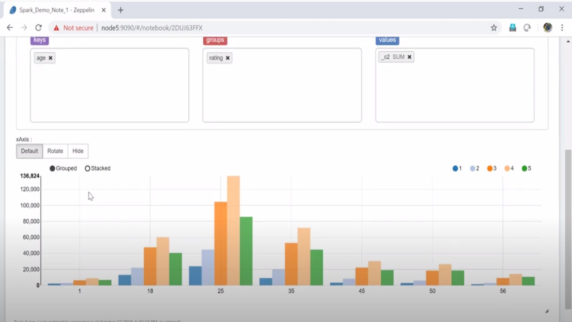Set xAxis labels to Rotate
Screen dimensions: 572x322
[55, 151]
